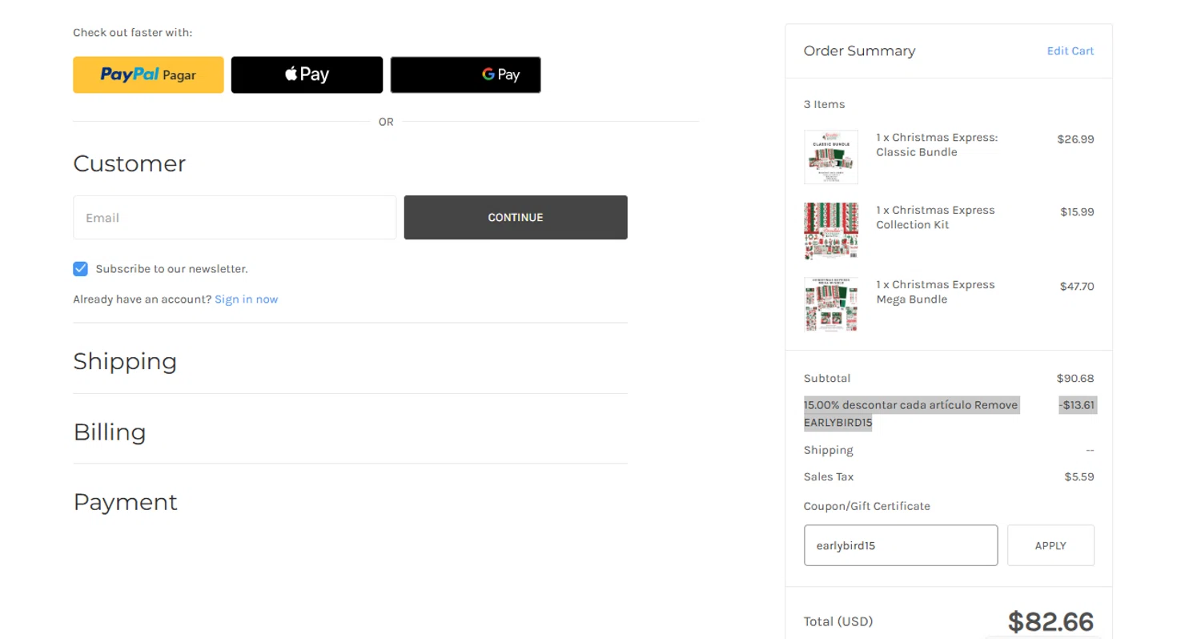The height and width of the screenshot is (639, 1201).
Task: Click the Order Summary title
Action: [859, 50]
